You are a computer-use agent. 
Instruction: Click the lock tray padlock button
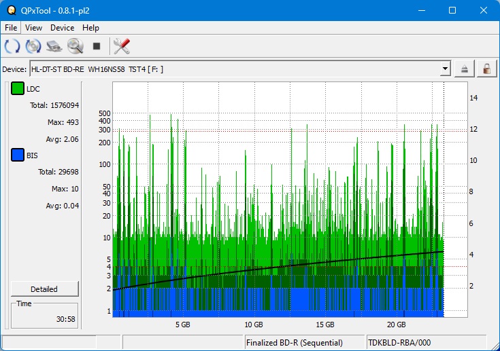pyautogui.click(x=486, y=69)
